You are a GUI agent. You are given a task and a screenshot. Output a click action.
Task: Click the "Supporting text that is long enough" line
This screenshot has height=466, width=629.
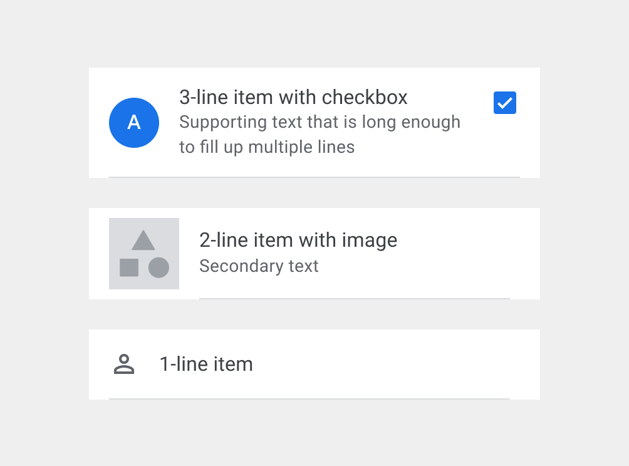coord(320,122)
